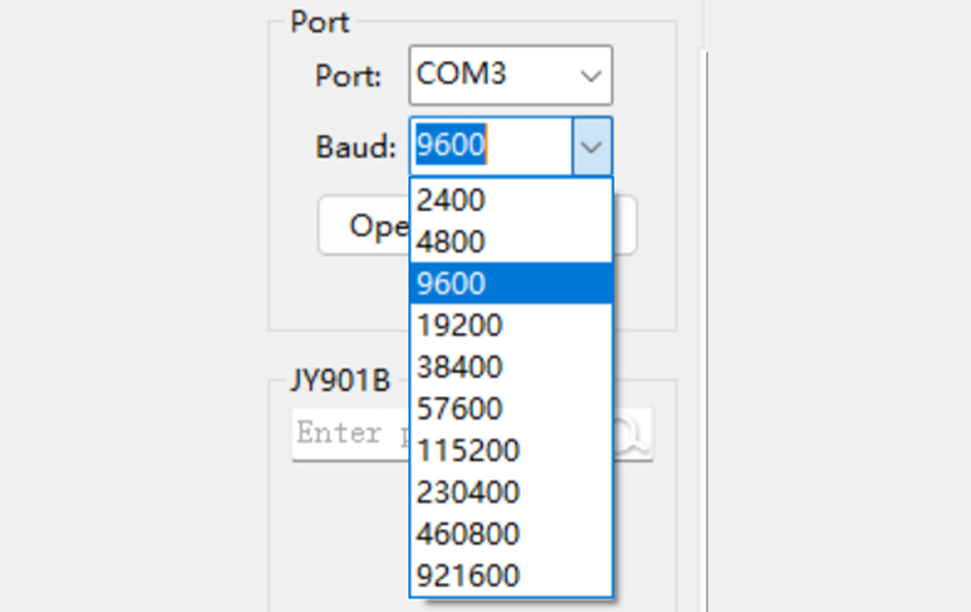Select the 115200 baud option
971x612 pixels.
510,451
